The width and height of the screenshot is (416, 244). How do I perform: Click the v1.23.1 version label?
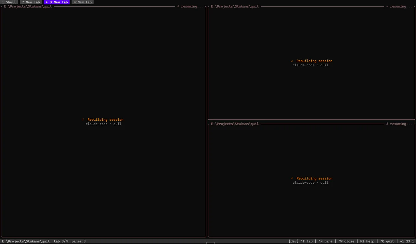(407, 241)
